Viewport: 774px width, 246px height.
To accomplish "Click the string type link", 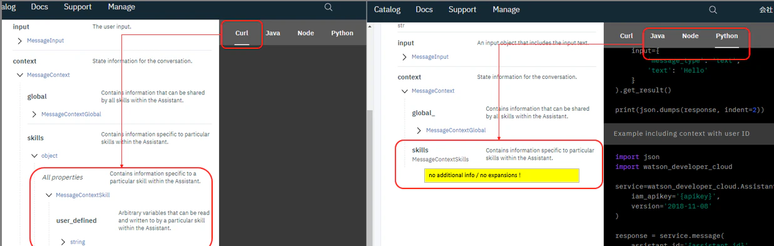I will coord(78,242).
